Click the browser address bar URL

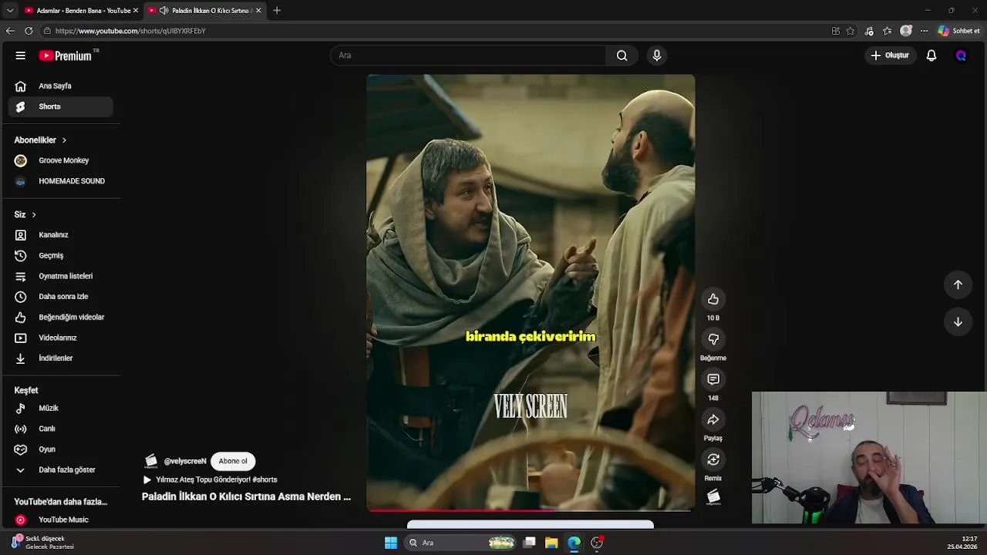point(130,31)
